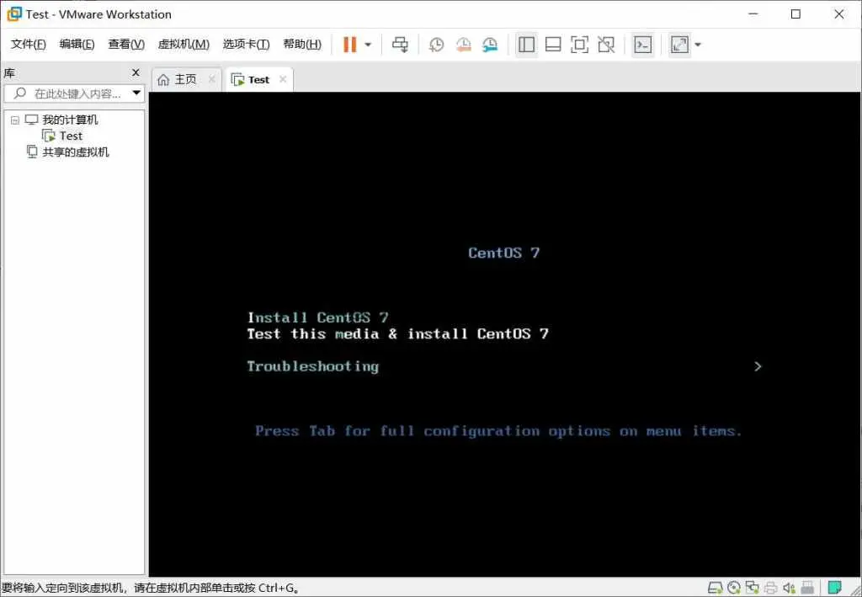Open the 帮助(H) menu
Viewport: 862px width, 597px height.
pos(302,45)
